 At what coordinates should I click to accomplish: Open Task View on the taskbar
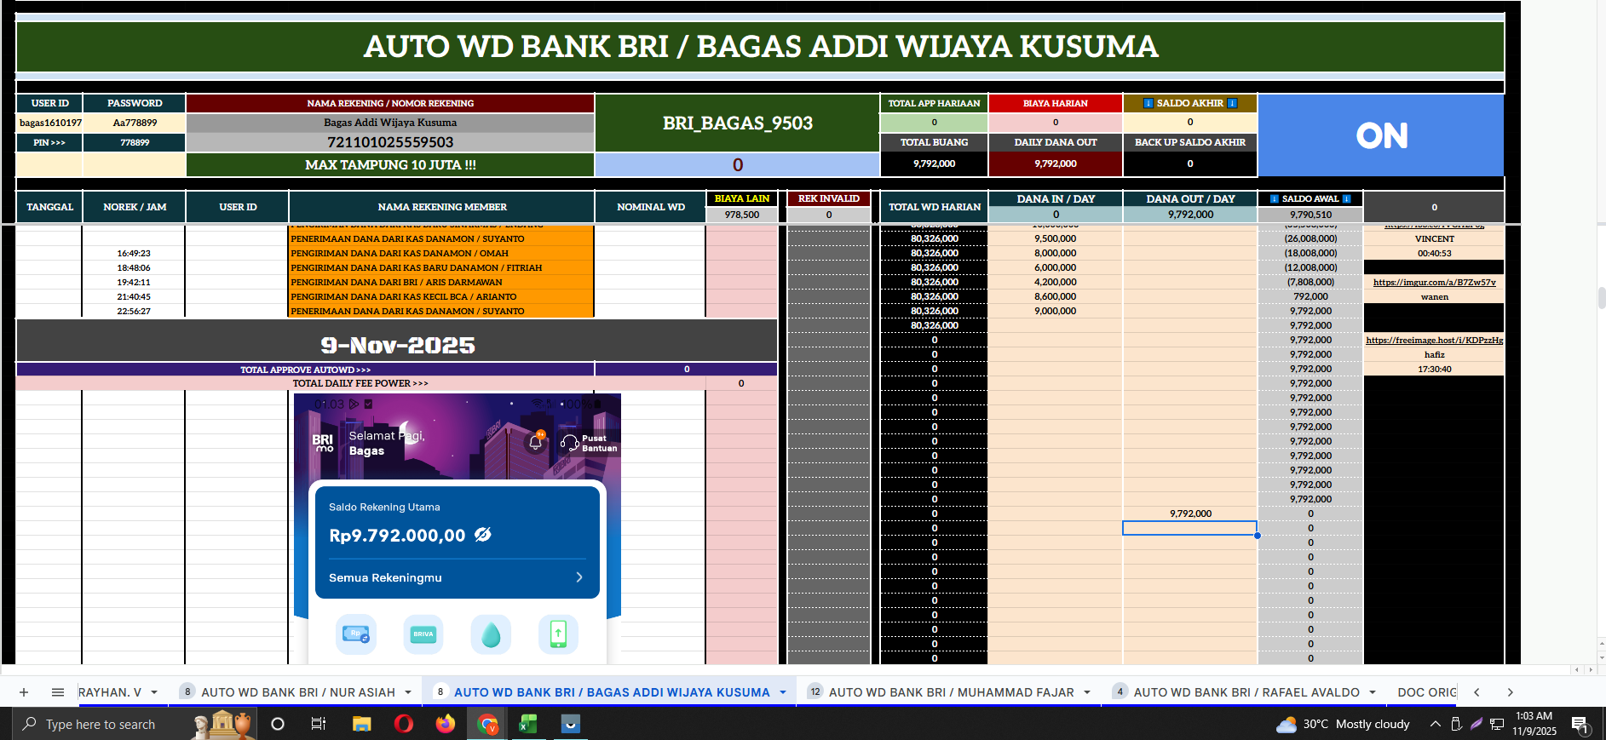tap(319, 724)
